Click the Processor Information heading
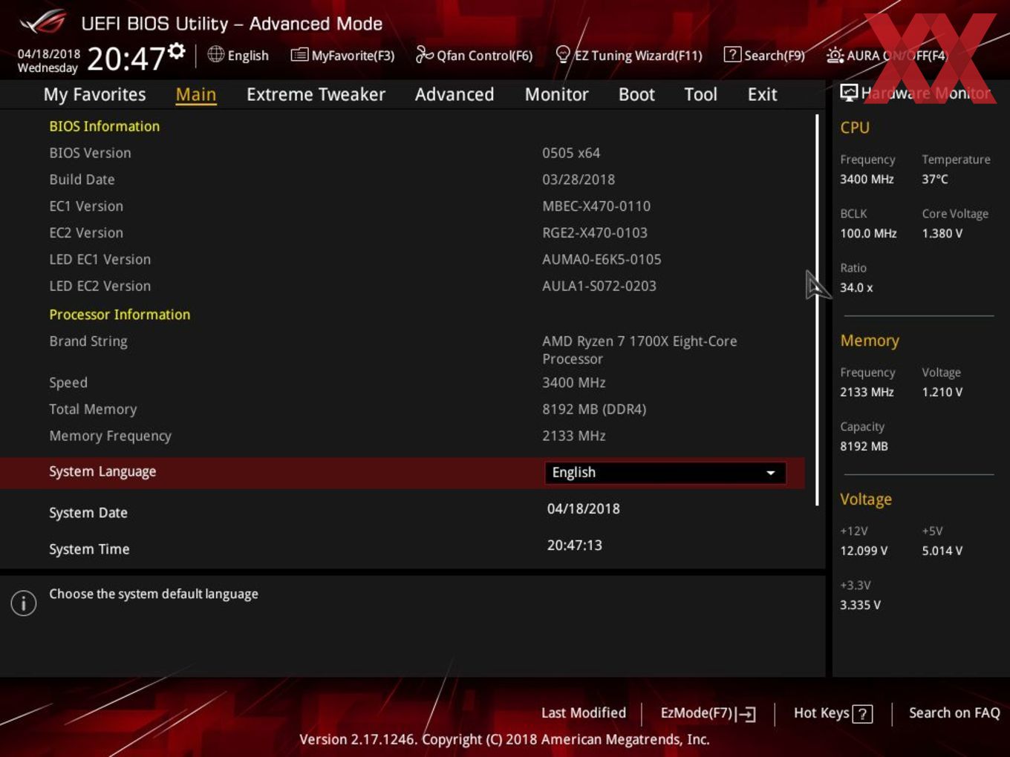Screen dimensions: 1010x757 click(x=120, y=315)
